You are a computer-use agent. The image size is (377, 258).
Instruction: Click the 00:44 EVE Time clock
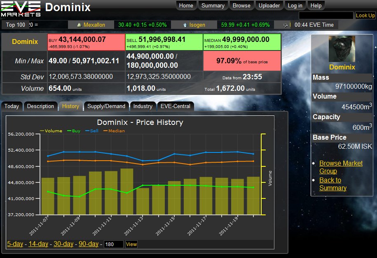314,25
